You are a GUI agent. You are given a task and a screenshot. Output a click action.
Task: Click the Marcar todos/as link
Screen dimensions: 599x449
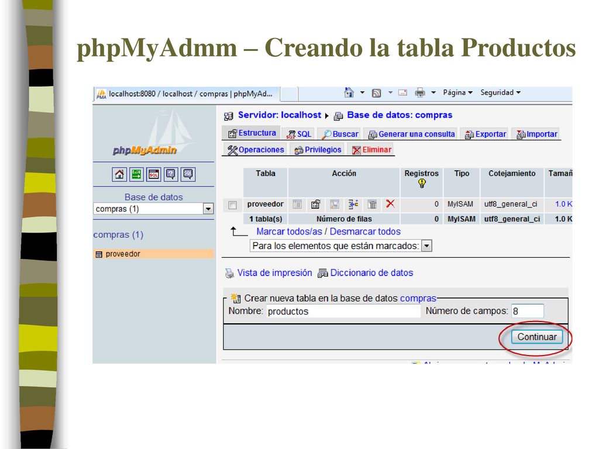(x=289, y=232)
